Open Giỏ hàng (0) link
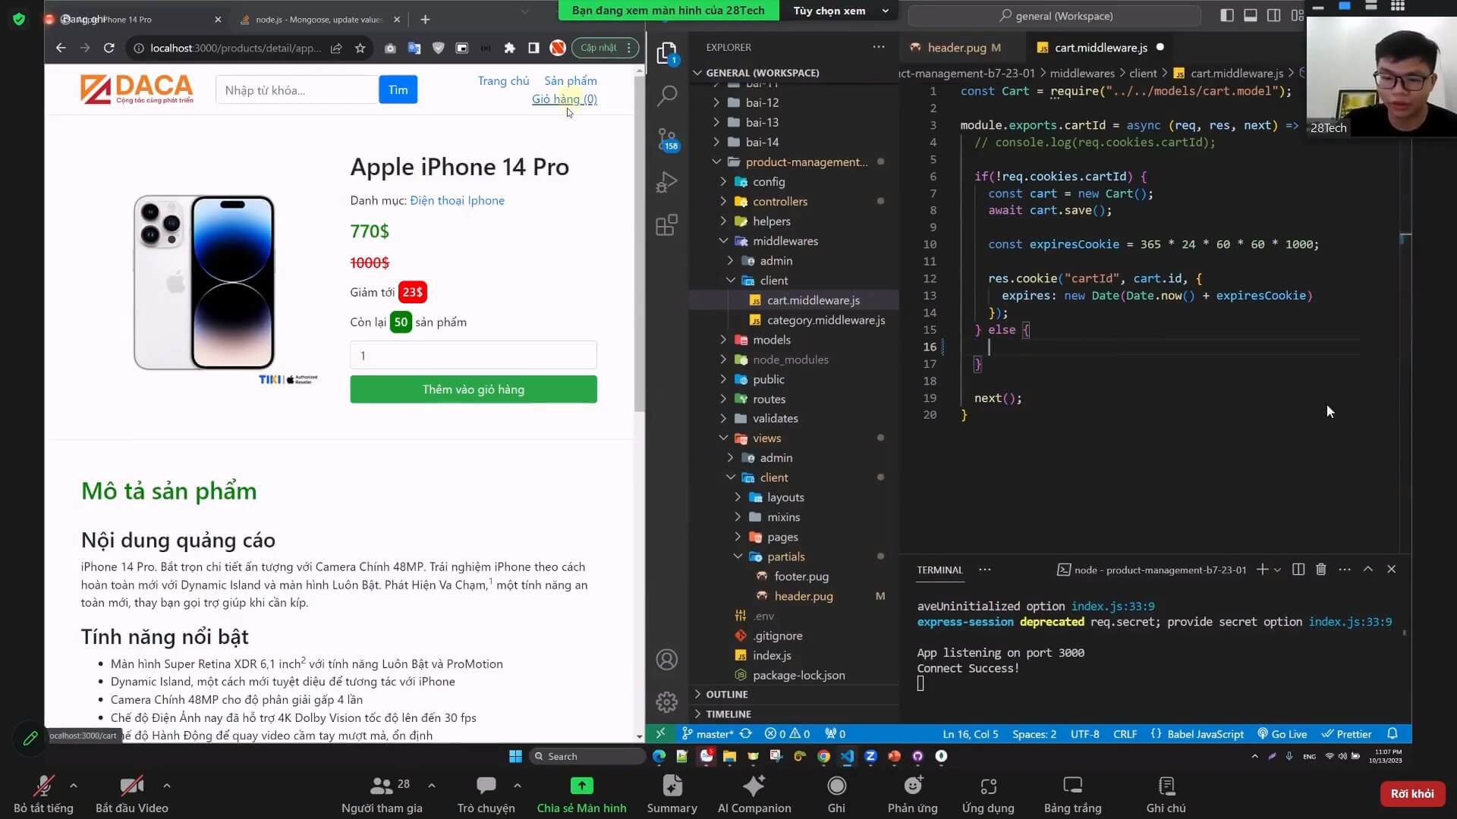 click(565, 99)
